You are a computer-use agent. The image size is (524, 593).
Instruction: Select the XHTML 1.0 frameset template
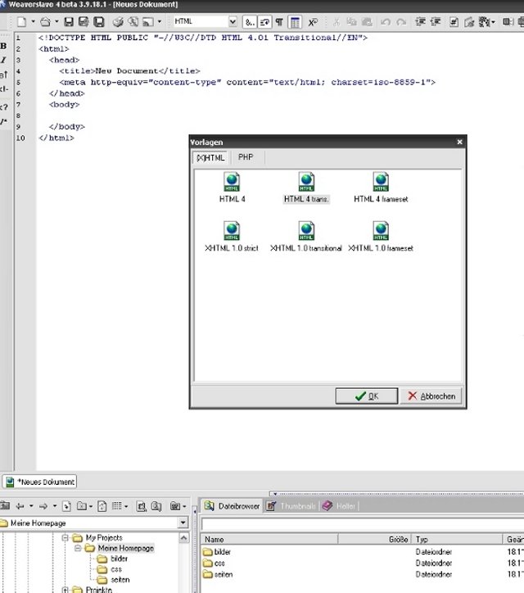(381, 237)
